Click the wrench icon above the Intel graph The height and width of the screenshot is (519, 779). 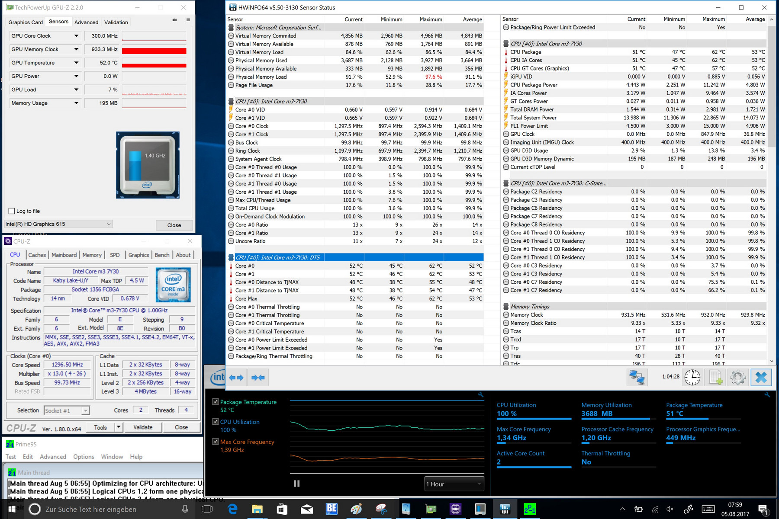click(x=480, y=395)
